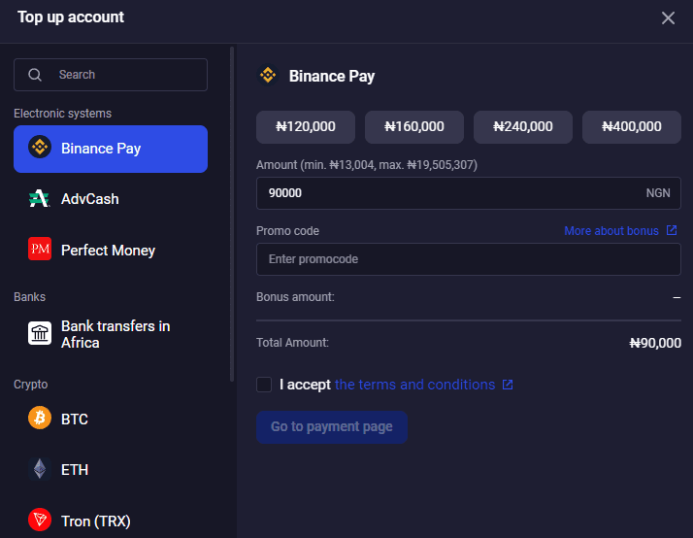Viewport: 693px width, 538px height.
Task: Click the search magnifier icon
Action: (x=35, y=75)
